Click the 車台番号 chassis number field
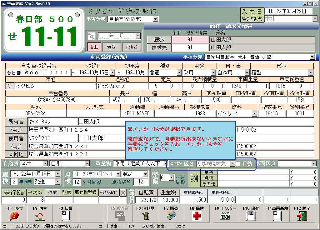 (x=57, y=100)
